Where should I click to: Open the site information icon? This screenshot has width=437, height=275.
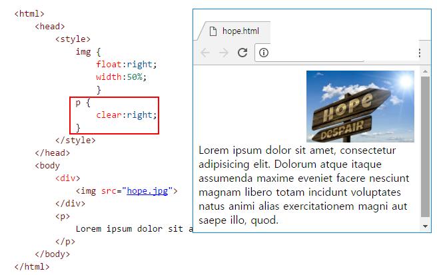pyautogui.click(x=264, y=53)
